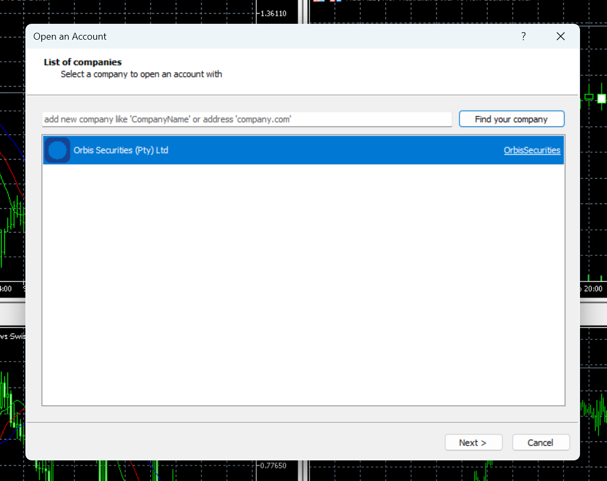Click the Open an Account title bar
The height and width of the screenshot is (481, 607).
(x=265, y=36)
